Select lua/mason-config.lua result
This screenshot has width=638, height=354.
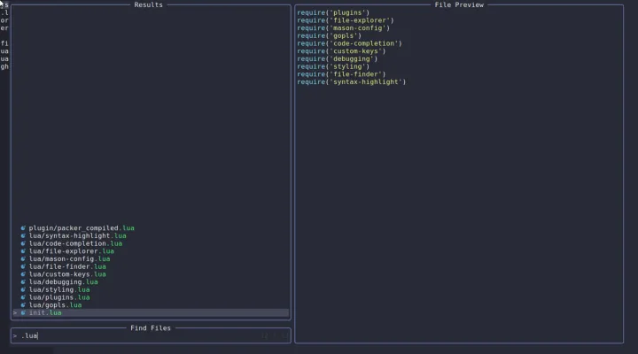click(x=69, y=259)
